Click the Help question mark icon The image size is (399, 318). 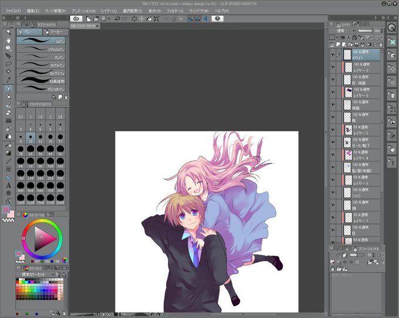click(217, 19)
